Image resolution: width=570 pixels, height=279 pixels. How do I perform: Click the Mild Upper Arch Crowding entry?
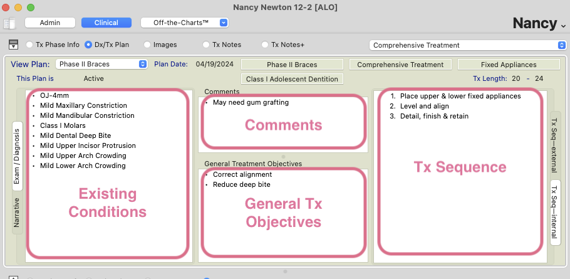click(x=83, y=155)
